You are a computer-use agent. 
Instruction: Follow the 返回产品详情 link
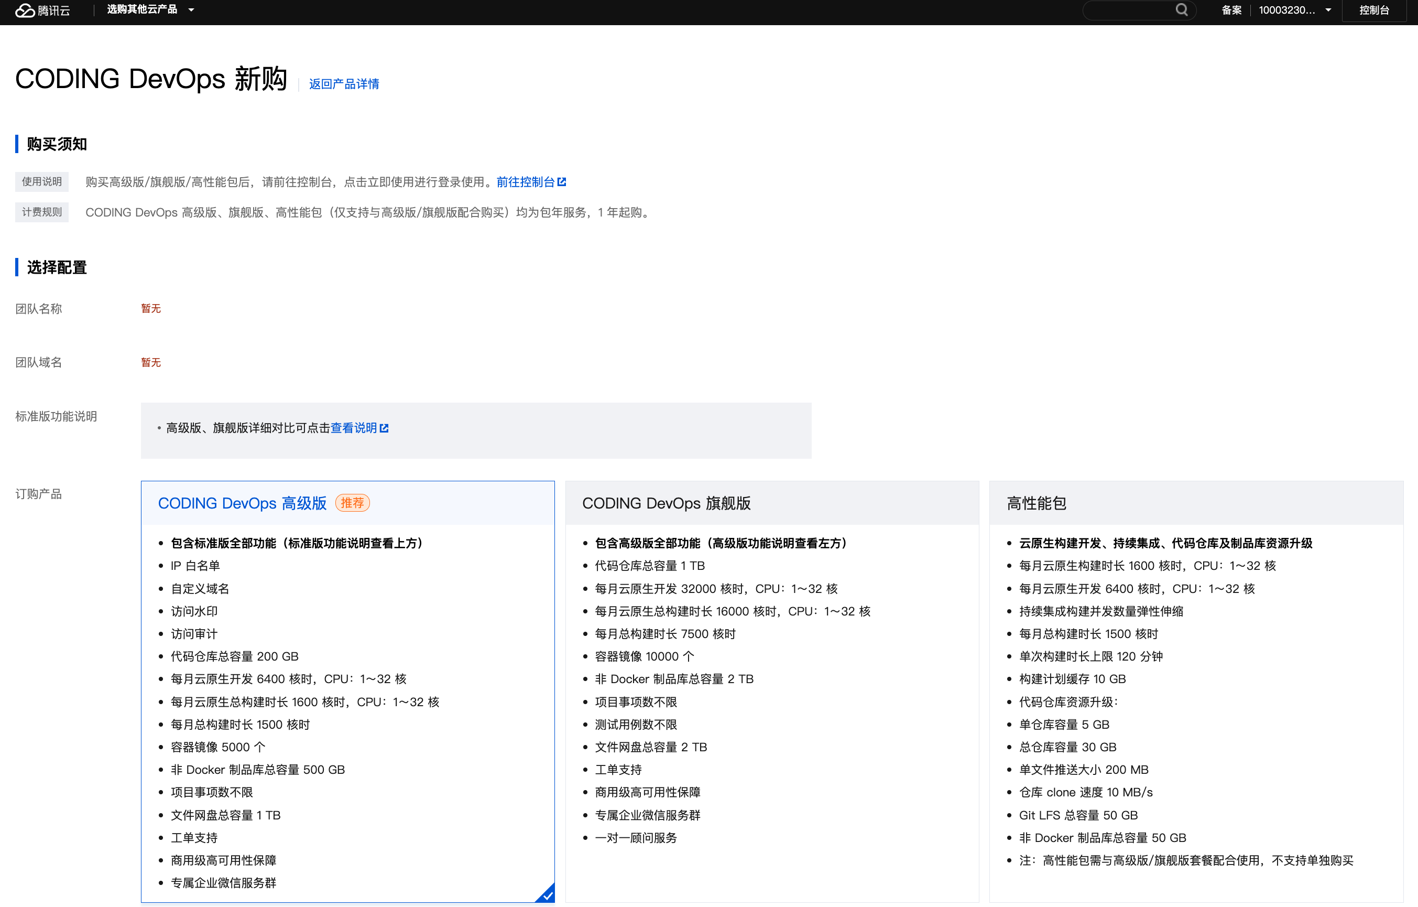coord(344,84)
